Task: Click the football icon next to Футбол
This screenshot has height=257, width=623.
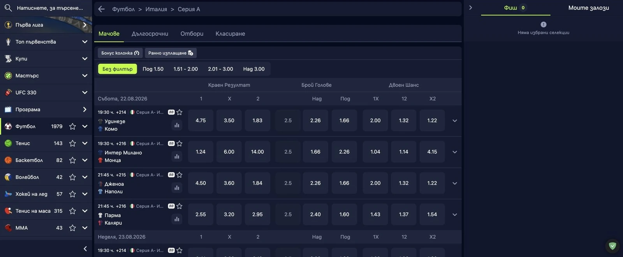Action: (8, 126)
